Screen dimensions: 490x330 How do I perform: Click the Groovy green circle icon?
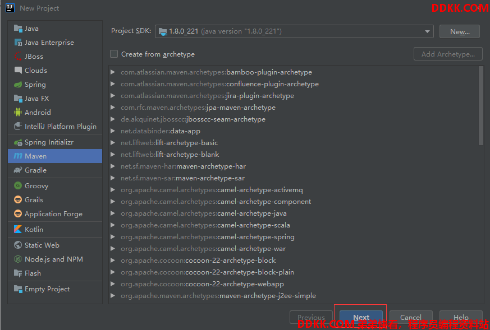pyautogui.click(x=18, y=185)
